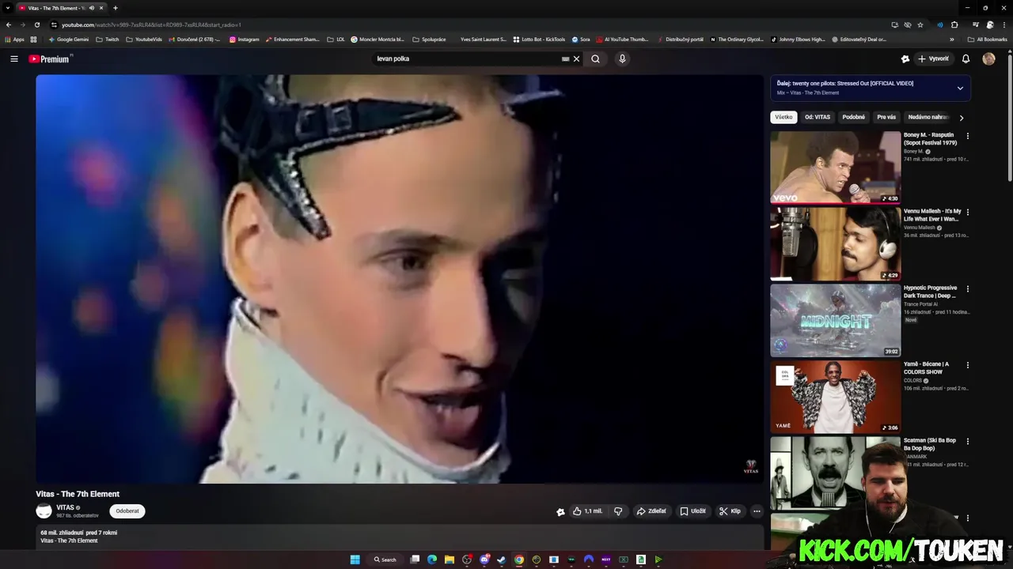Open All Bookmarks folder
1013x569 pixels.
pyautogui.click(x=987, y=39)
